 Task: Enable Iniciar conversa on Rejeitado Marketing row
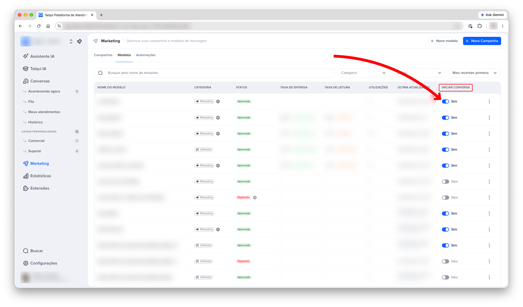click(445, 198)
